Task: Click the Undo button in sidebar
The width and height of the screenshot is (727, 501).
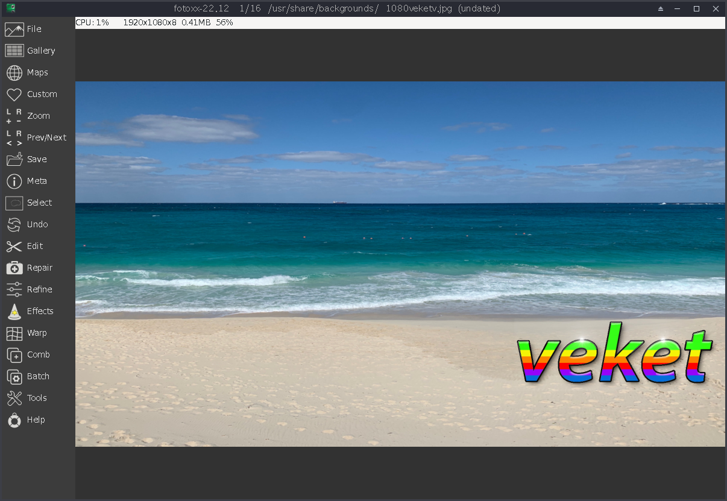Action: pos(27,224)
